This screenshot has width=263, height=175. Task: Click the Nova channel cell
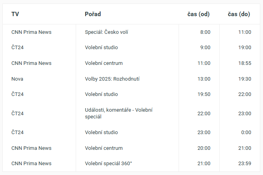pos(17,79)
